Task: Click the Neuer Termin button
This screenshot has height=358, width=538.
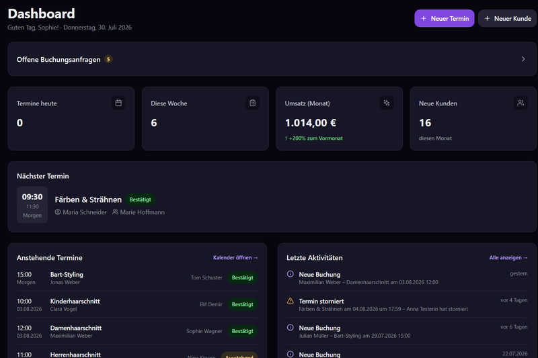Action: (x=444, y=19)
